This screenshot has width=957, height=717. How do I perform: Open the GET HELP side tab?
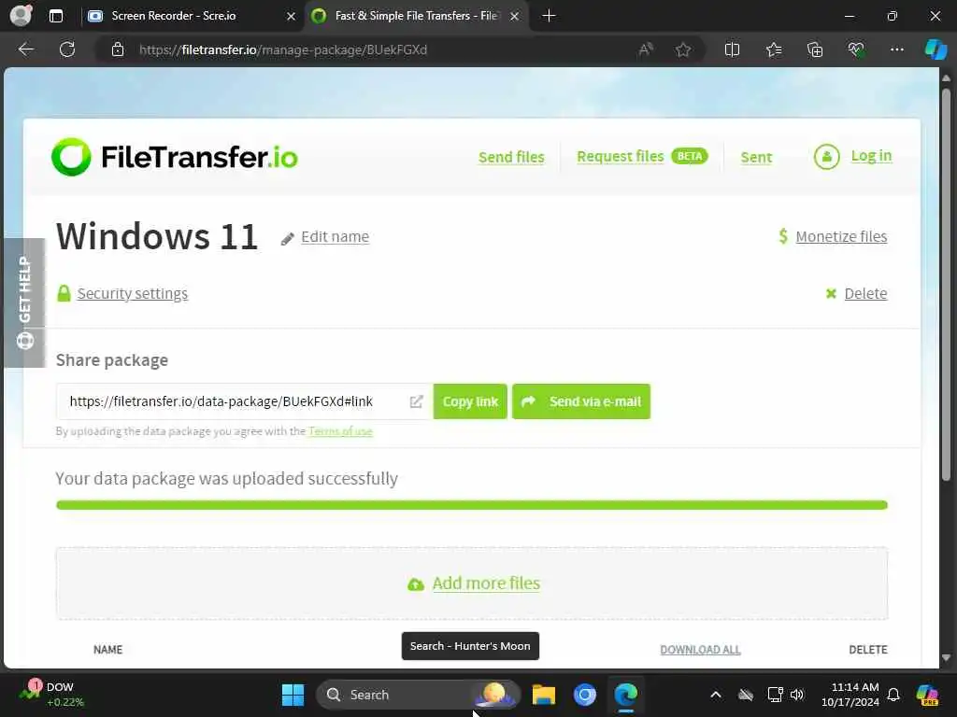coord(24,303)
